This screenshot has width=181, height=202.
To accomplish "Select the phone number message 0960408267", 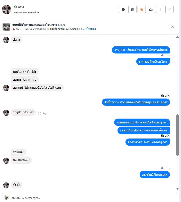I will (21, 160).
